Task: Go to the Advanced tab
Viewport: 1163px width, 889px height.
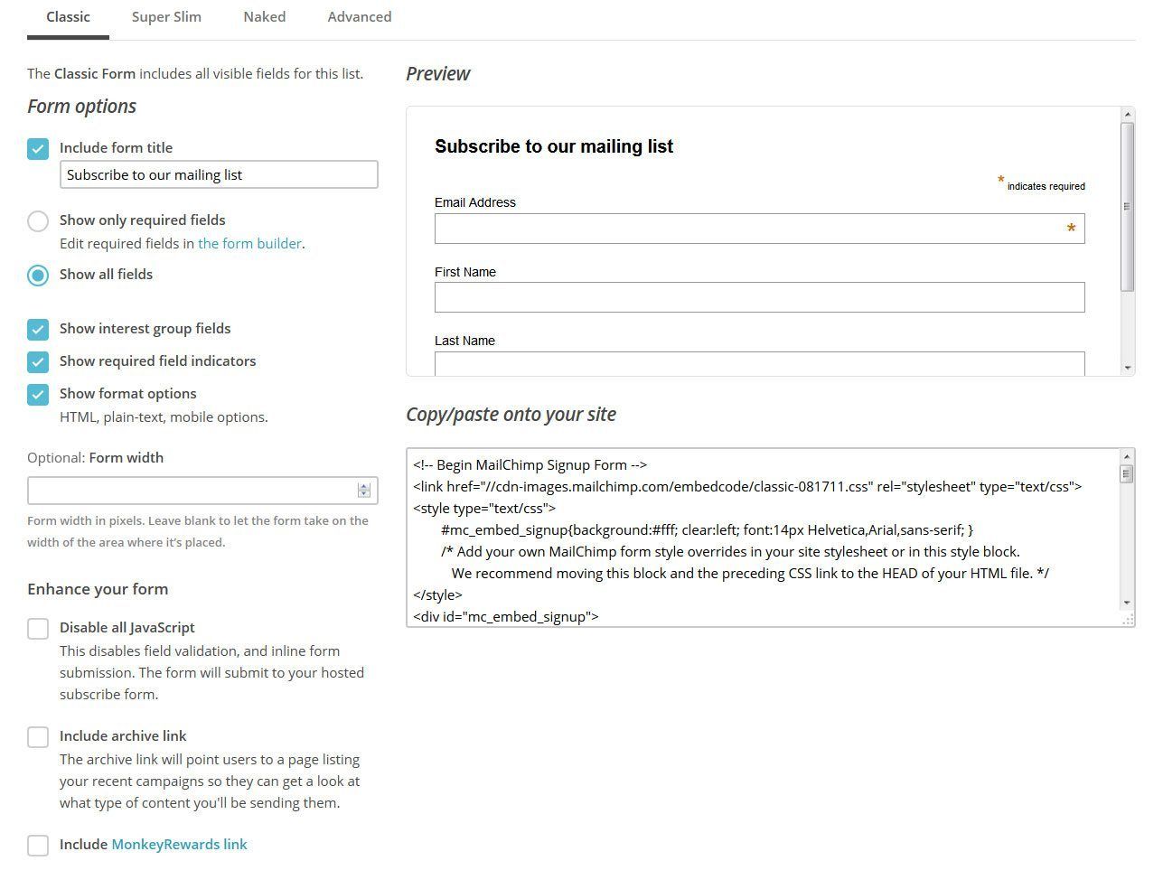Action: [x=360, y=17]
